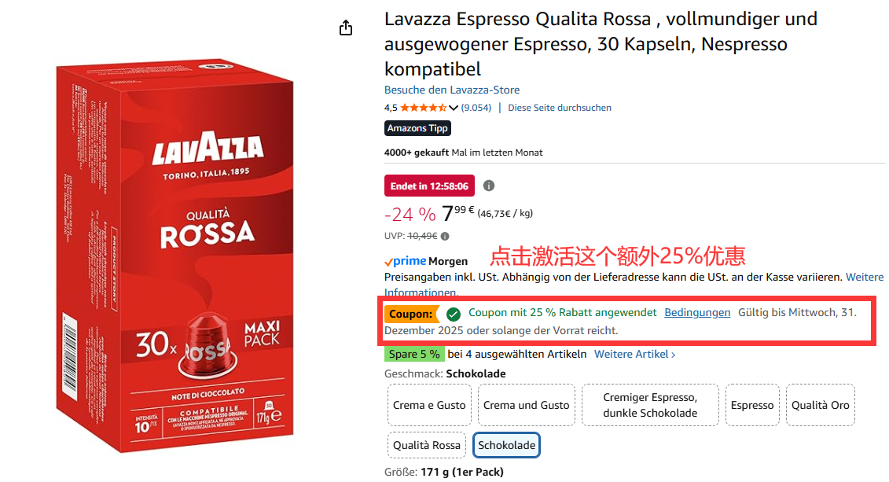Image resolution: width=889 pixels, height=482 pixels.
Task: Open the 9.054 reviews link
Action: [x=476, y=108]
